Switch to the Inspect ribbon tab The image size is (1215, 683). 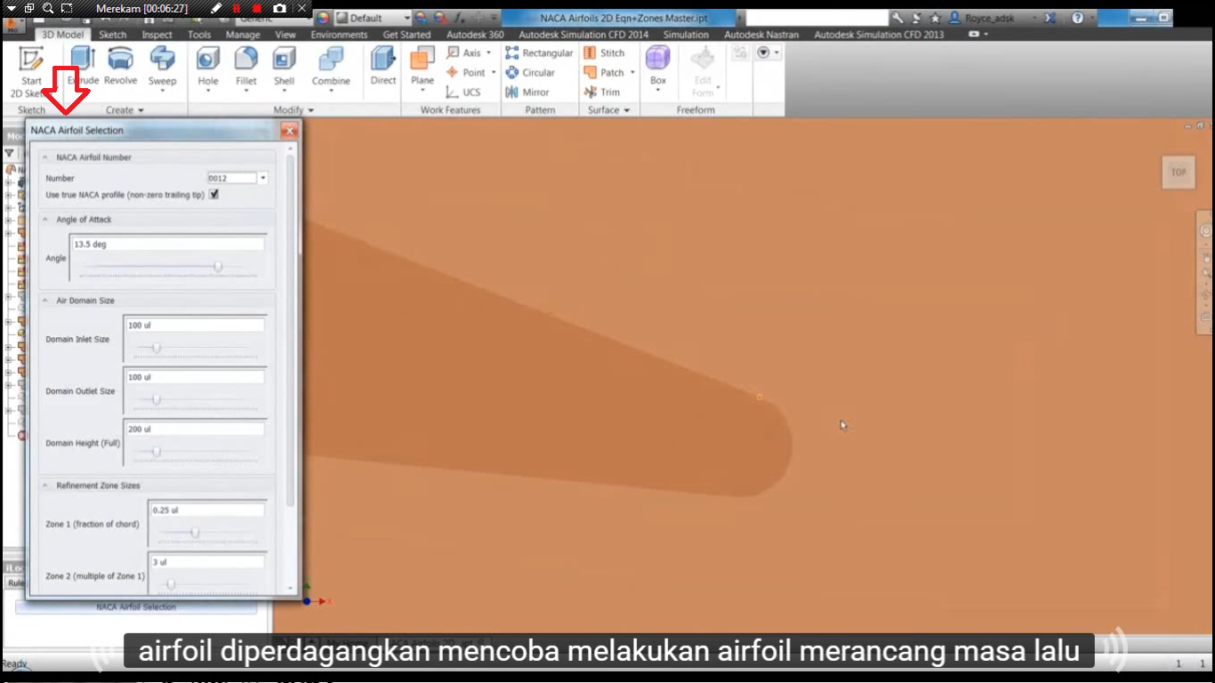[x=157, y=34]
